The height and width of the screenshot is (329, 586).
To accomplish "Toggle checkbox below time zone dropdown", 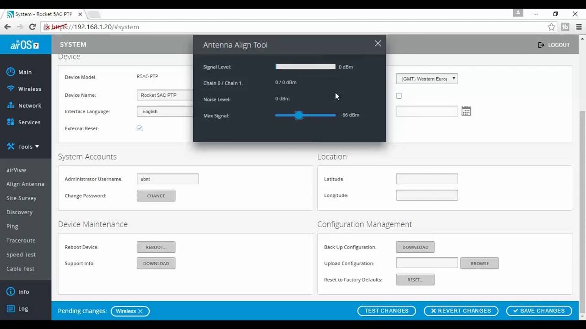I will tap(399, 96).
